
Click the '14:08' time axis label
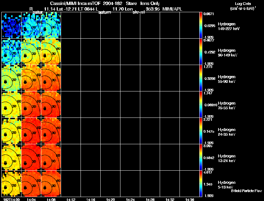point(51,200)
